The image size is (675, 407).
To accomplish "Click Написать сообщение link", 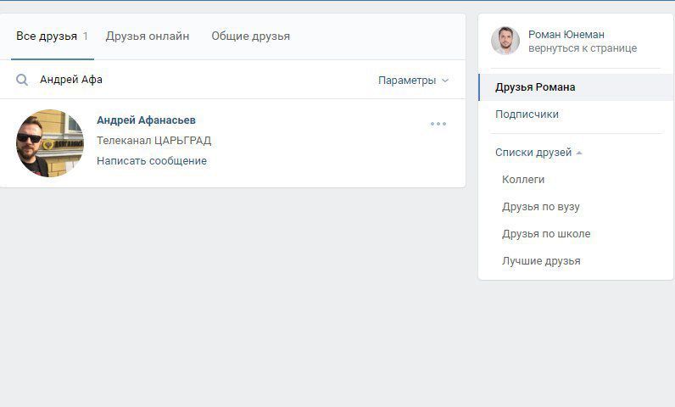I will [x=152, y=160].
